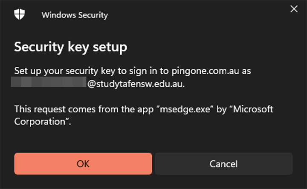Click blank area right of "Corporation" text
The width and height of the screenshot is (307, 189).
(171, 122)
